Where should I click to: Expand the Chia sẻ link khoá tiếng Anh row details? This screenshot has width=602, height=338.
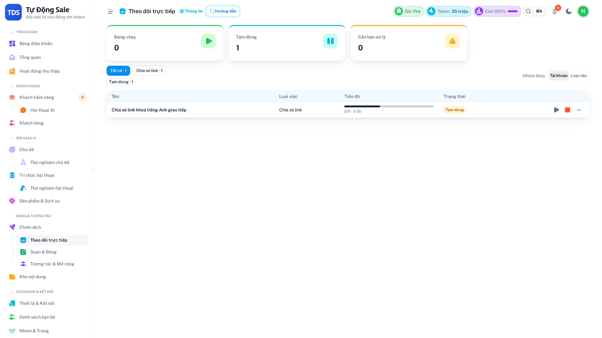coord(579,110)
